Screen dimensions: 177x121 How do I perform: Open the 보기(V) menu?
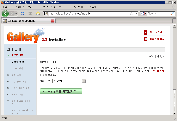point(32,7)
